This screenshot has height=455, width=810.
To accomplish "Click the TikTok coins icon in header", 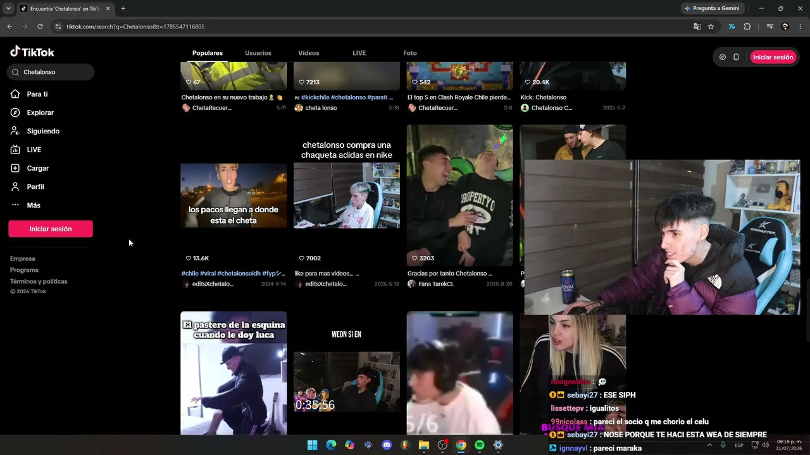I will (x=723, y=57).
